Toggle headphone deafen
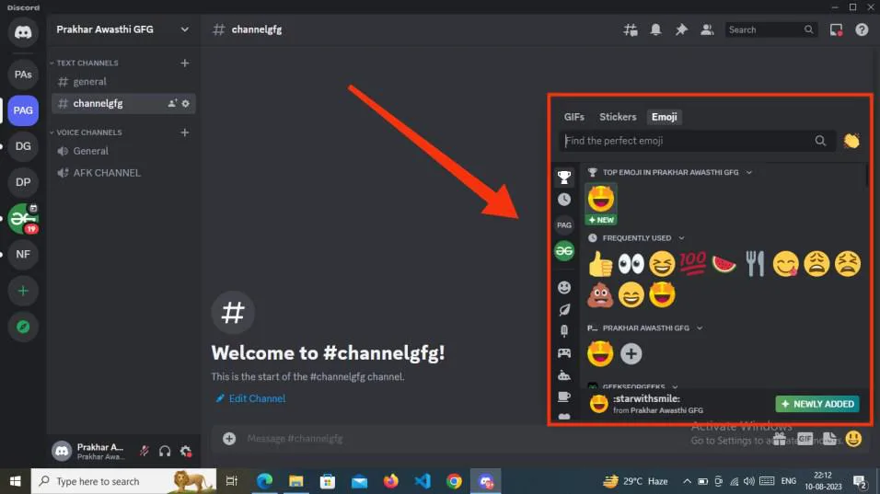880x494 pixels. coord(165,451)
